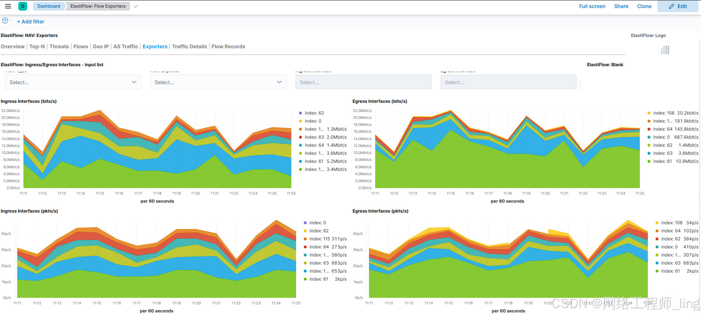The width and height of the screenshot is (701, 315).
Task: Open the Flow Records nav link
Action: point(228,46)
